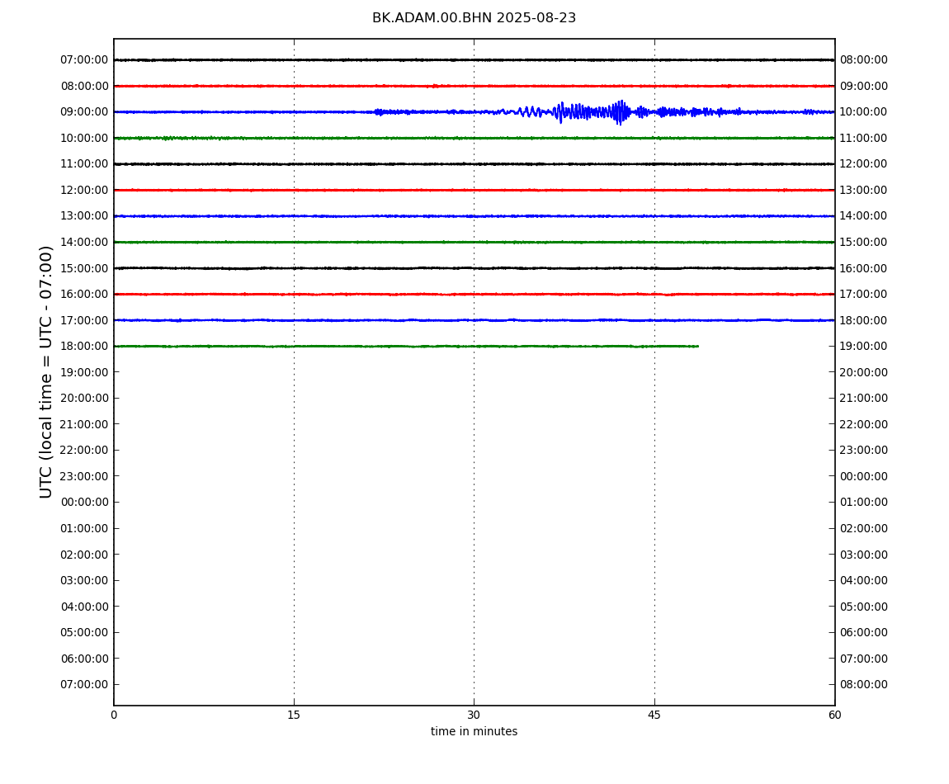Select left-axis label 14:00:00
The width and height of the screenshot is (949, 784).
[x=84, y=242]
